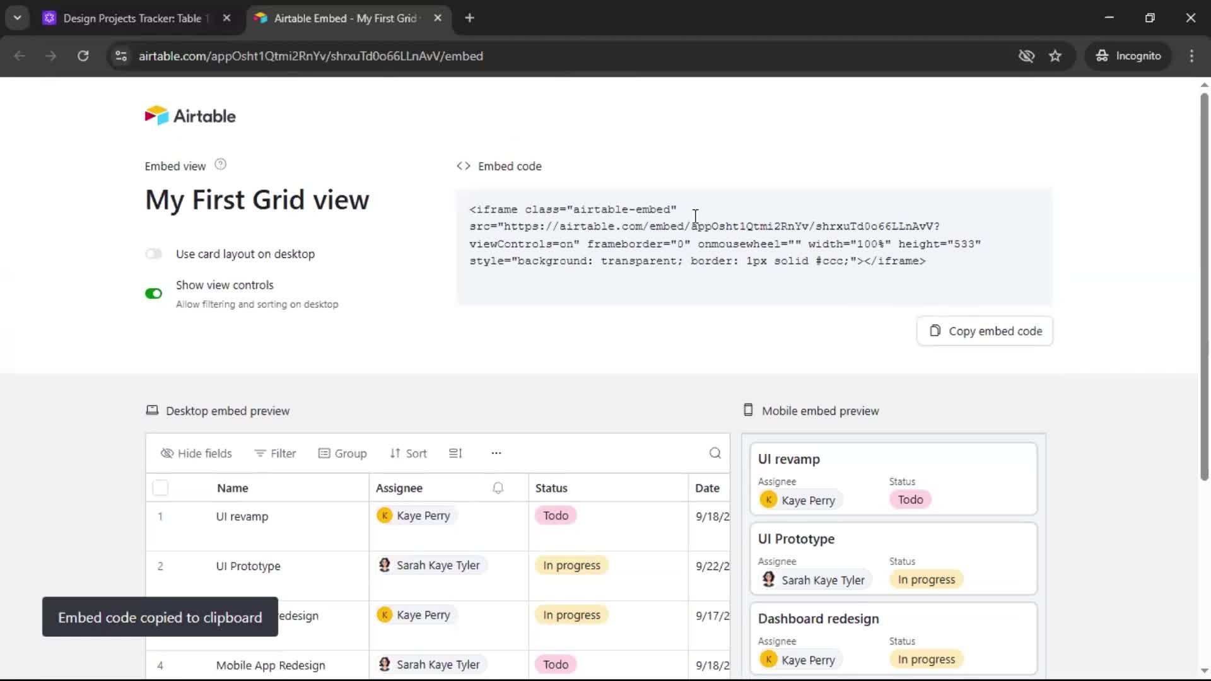Viewport: 1211px width, 681px height.
Task: Click the Incognito indicator
Action: 1128,56
